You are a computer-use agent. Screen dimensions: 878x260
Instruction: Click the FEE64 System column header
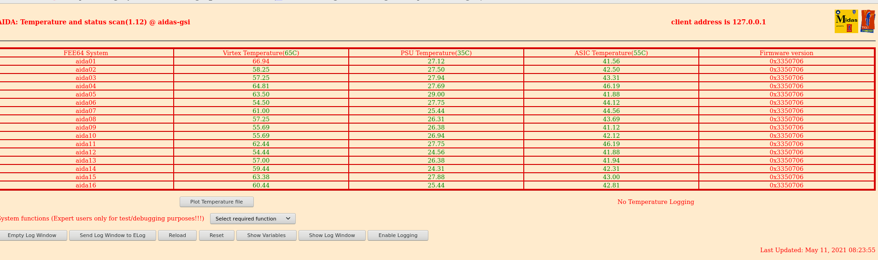(86, 53)
